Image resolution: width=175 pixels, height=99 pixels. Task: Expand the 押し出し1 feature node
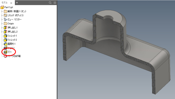point(2,28)
